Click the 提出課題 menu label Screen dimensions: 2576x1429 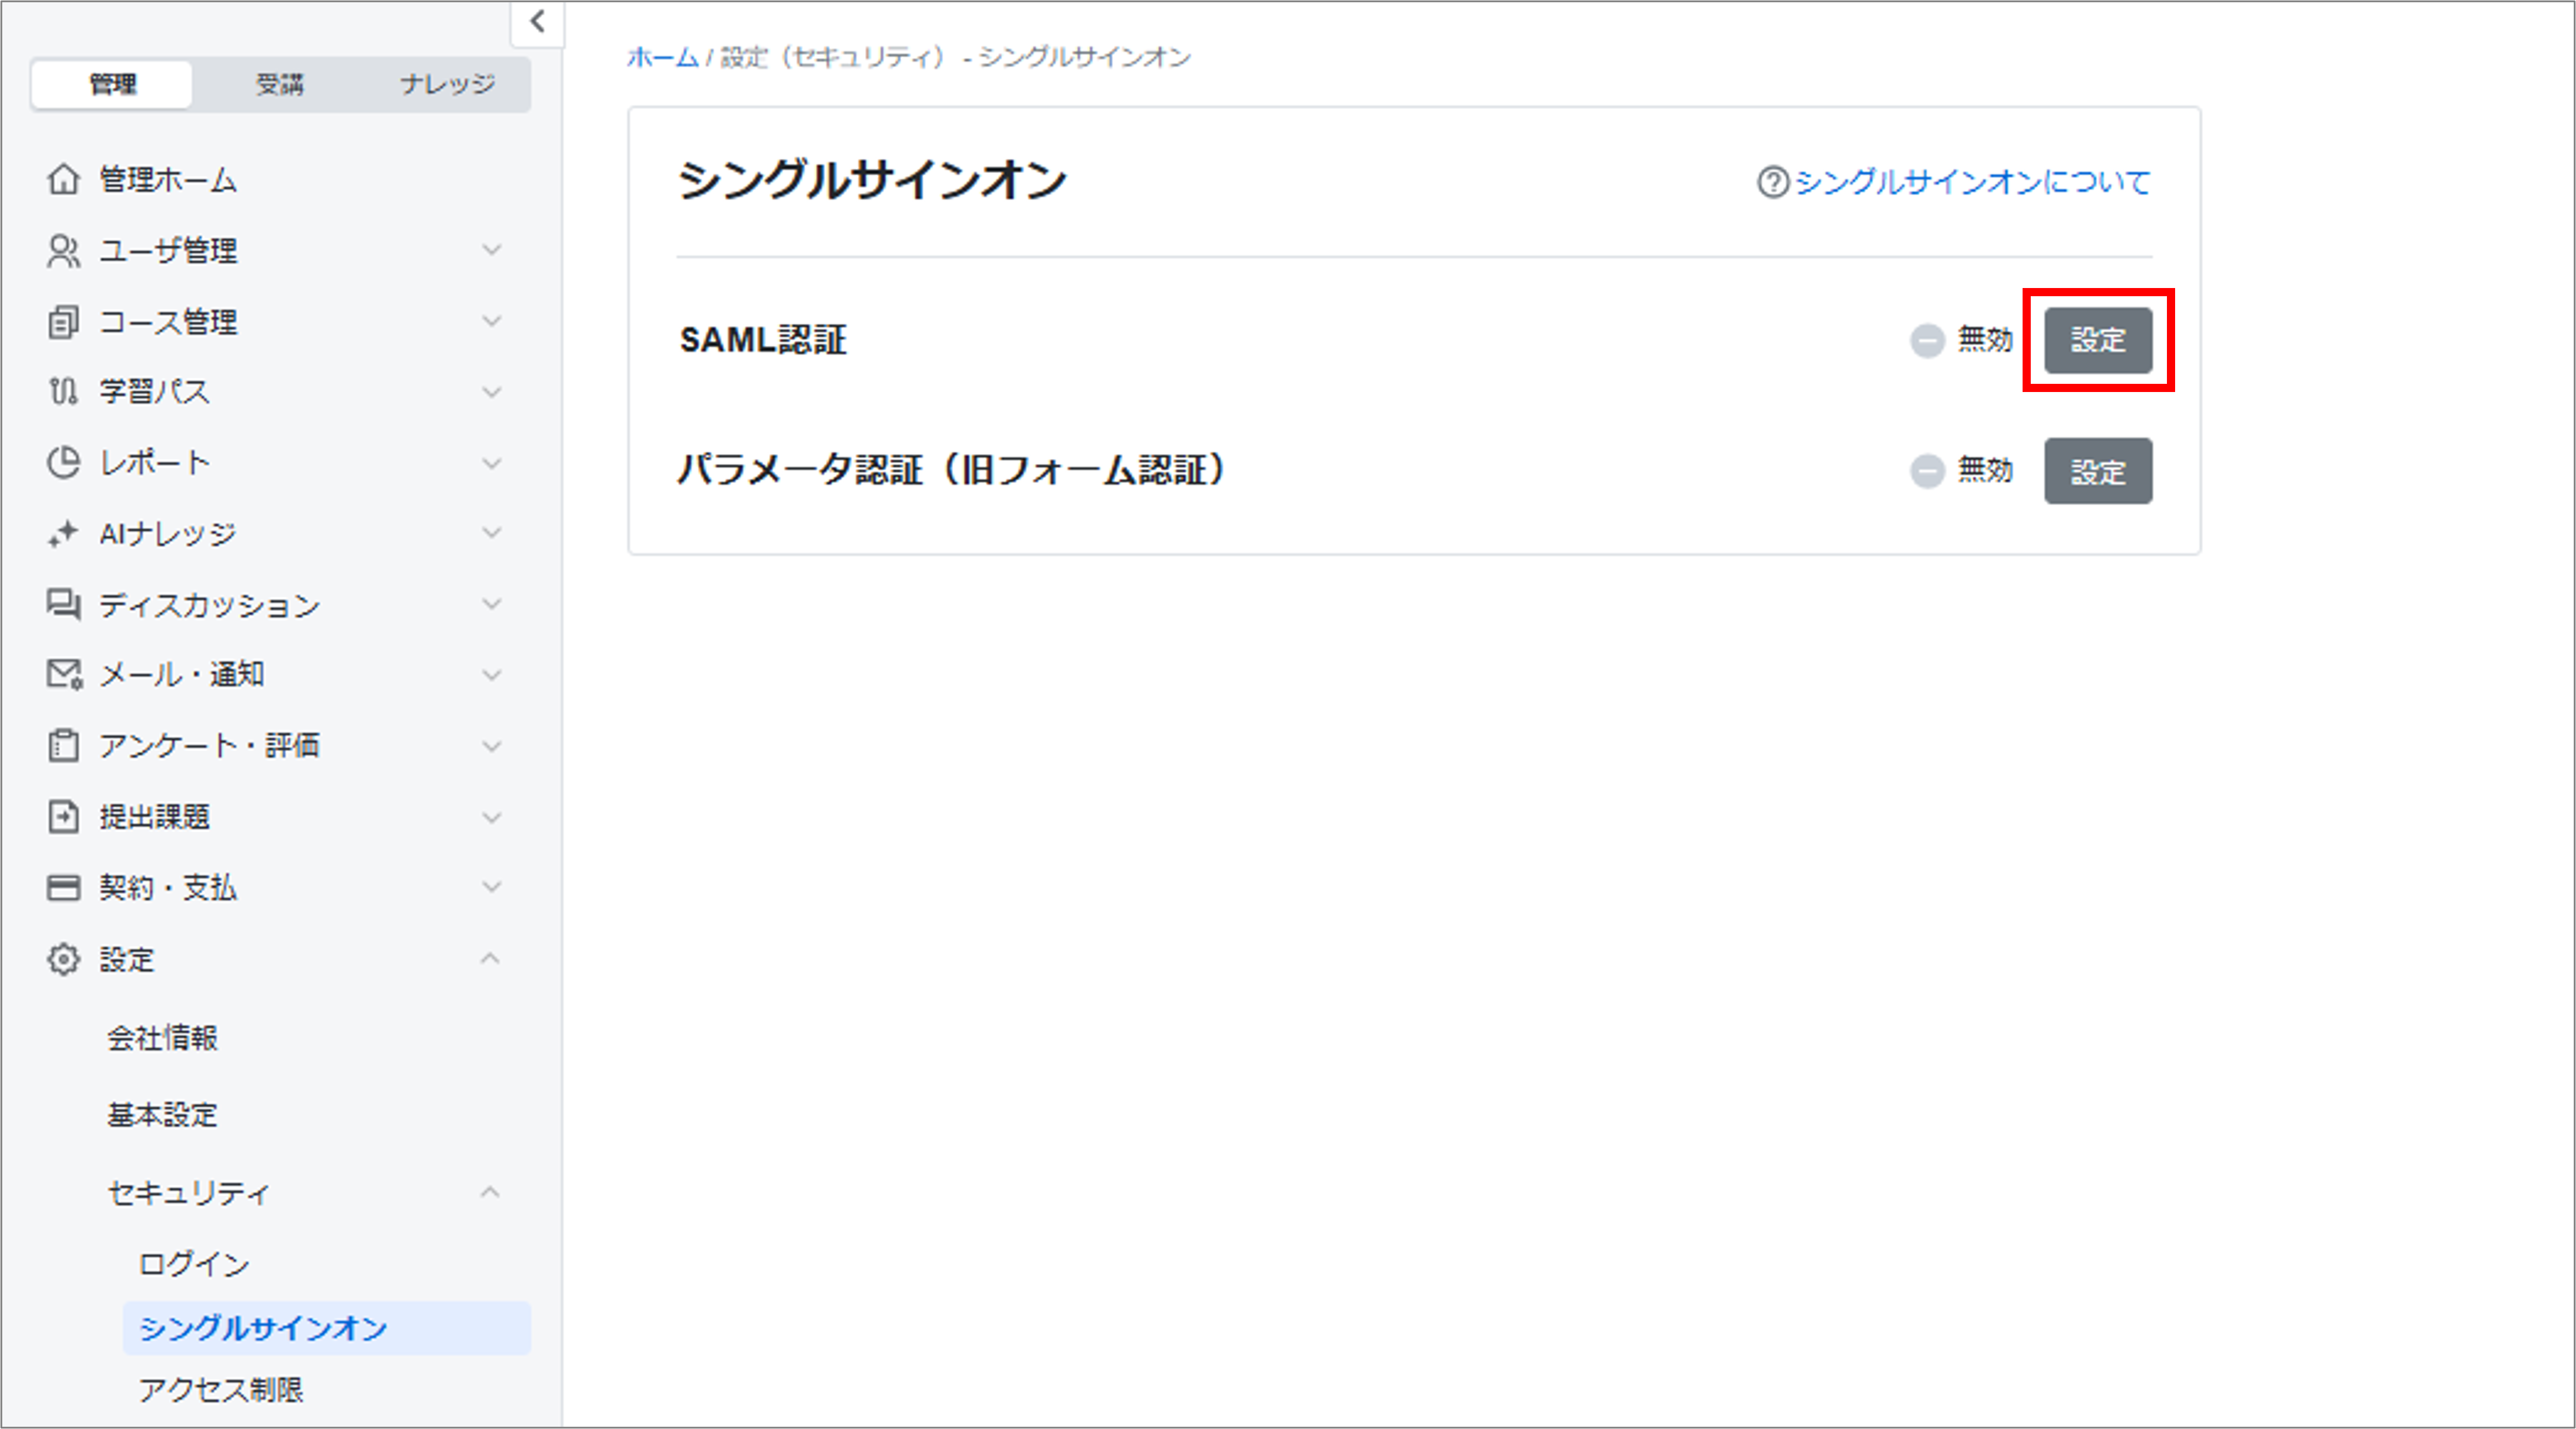154,817
